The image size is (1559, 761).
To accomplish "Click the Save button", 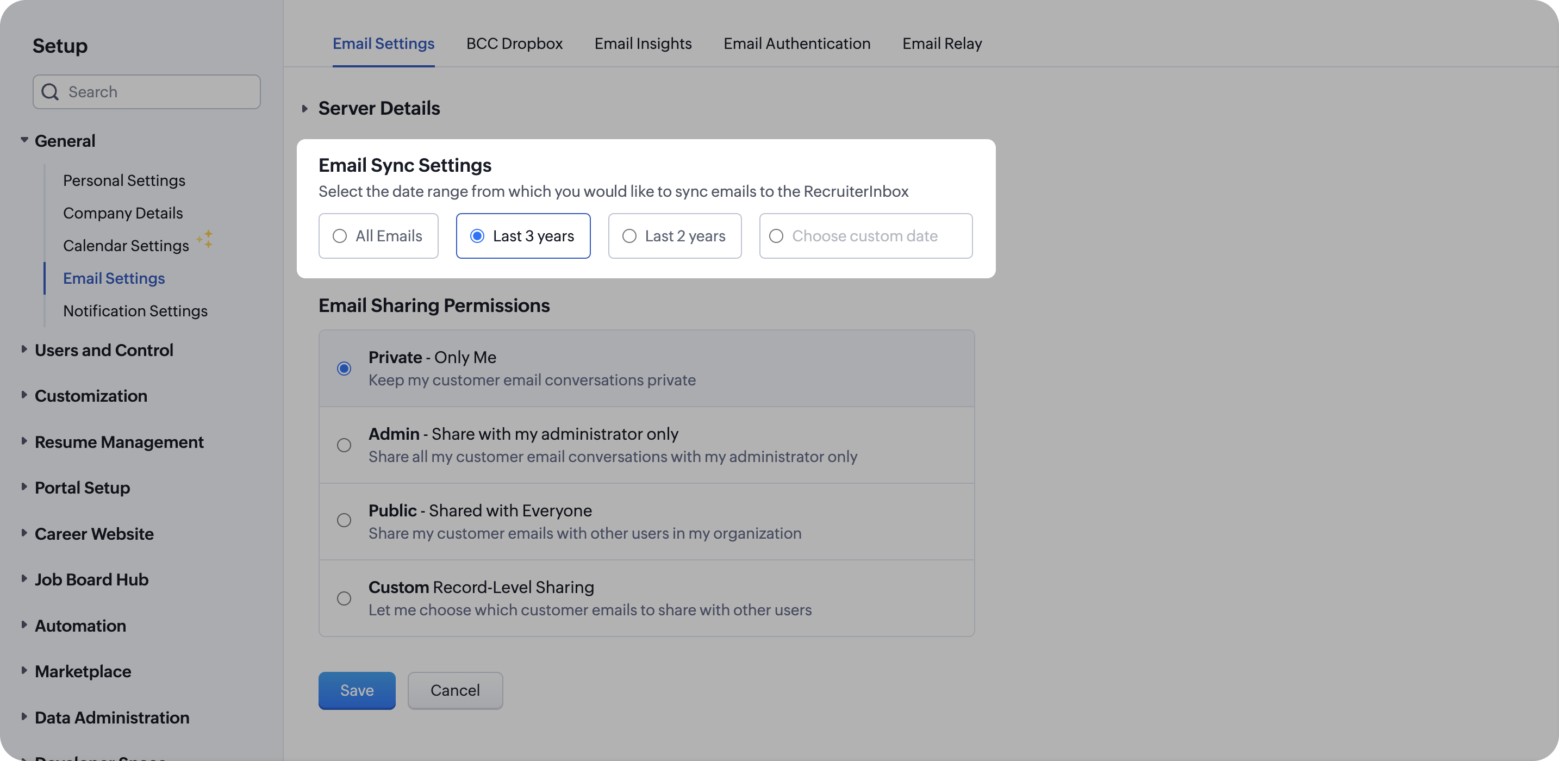I will [357, 690].
